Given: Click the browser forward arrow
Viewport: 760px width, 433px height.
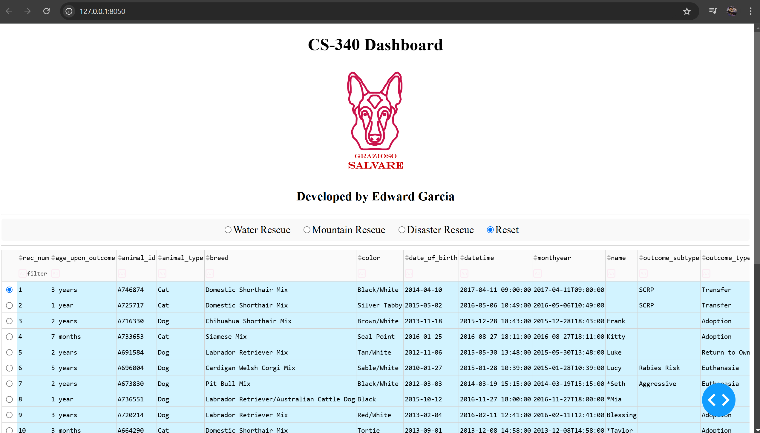Looking at the screenshot, I should pyautogui.click(x=27, y=11).
